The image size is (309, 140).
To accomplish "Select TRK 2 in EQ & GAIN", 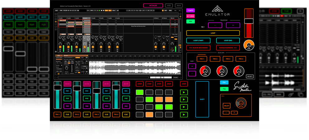I will pos(215,59).
